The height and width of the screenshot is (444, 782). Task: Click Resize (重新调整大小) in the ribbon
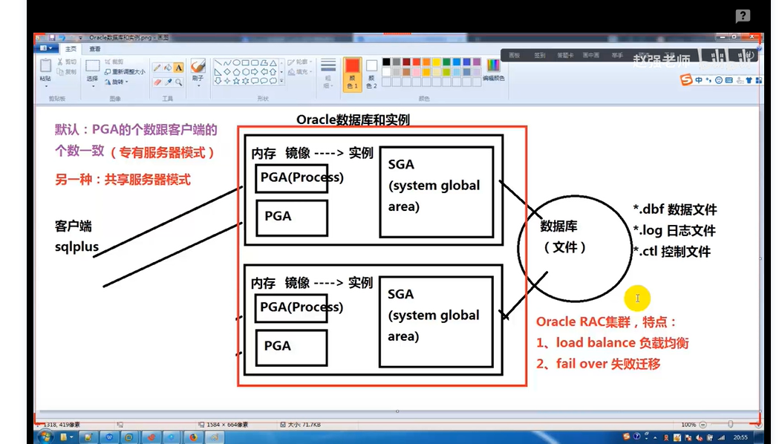pyautogui.click(x=125, y=72)
